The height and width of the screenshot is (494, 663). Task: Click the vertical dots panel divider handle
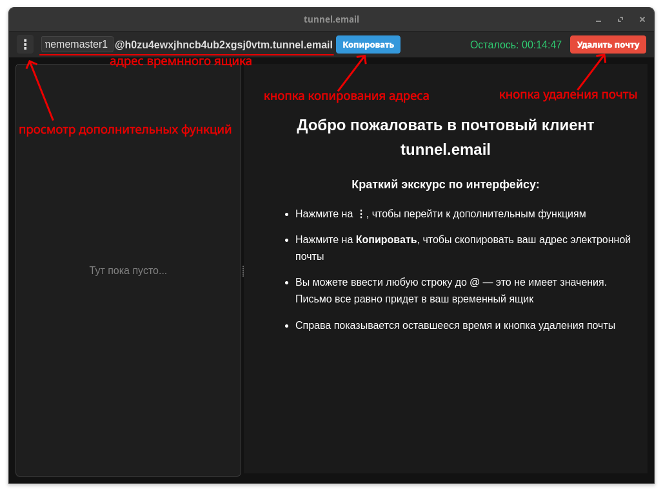coord(242,271)
